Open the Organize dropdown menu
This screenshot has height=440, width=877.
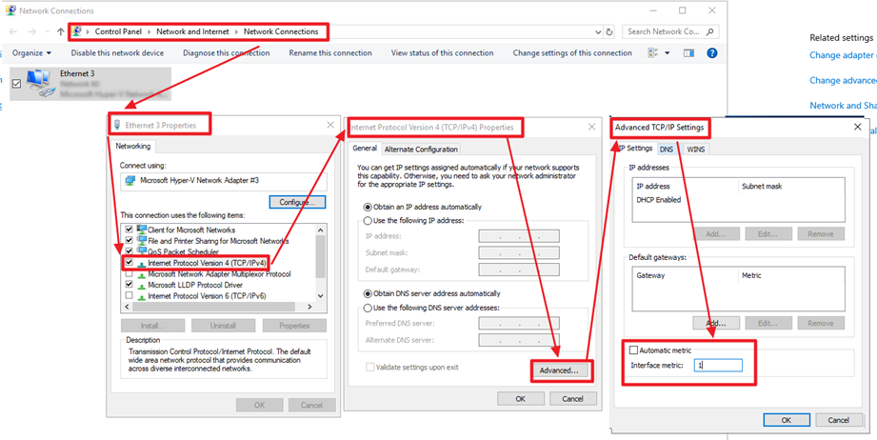click(31, 53)
